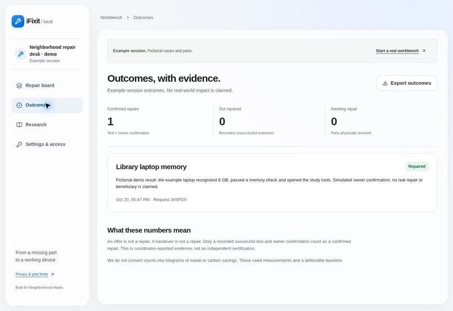Click the workspace wrench icon beside Neighborhood repair desk

click(x=20, y=54)
